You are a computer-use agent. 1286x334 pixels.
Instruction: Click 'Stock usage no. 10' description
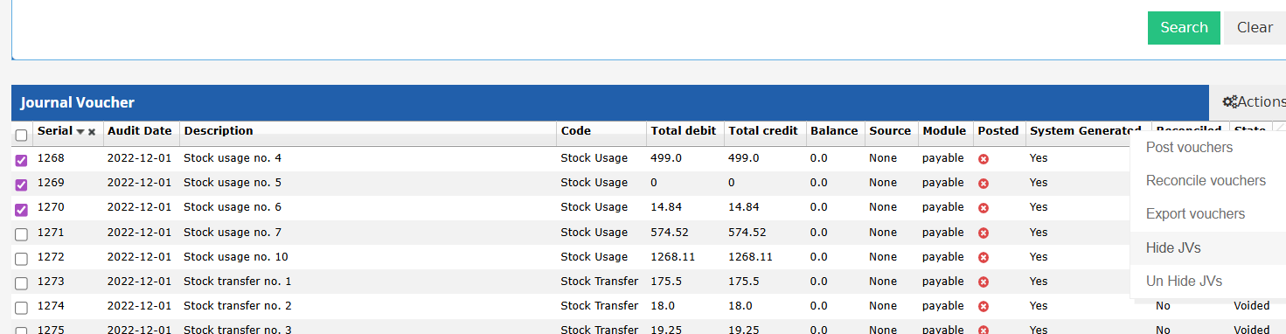tap(236, 257)
